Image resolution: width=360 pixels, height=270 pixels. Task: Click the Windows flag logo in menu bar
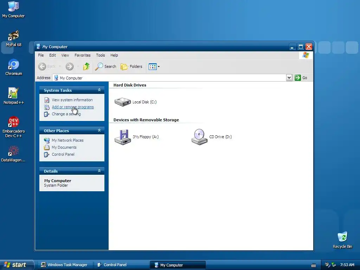pos(306,55)
